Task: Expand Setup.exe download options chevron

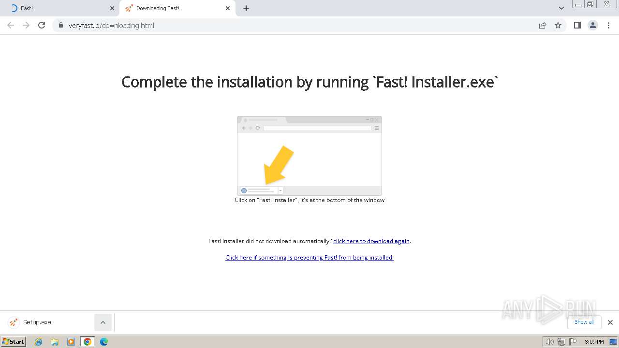Action: point(103,322)
